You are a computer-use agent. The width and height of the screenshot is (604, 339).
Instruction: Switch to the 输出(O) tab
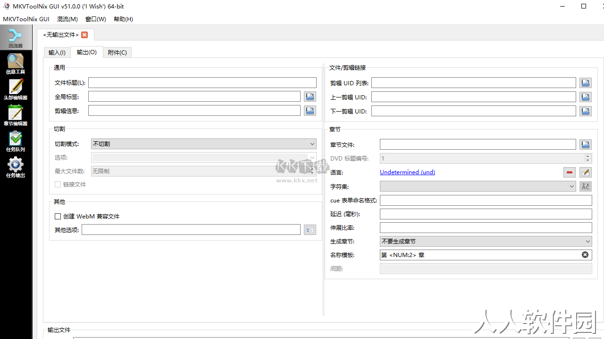coord(87,52)
